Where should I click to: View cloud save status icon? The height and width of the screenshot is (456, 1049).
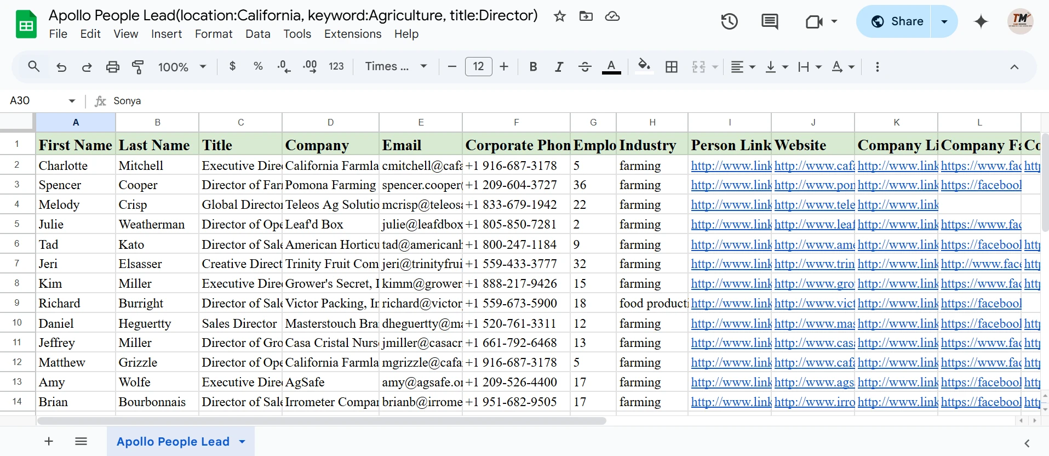(x=612, y=16)
